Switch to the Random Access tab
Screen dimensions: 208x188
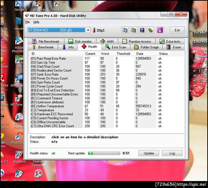point(137,41)
